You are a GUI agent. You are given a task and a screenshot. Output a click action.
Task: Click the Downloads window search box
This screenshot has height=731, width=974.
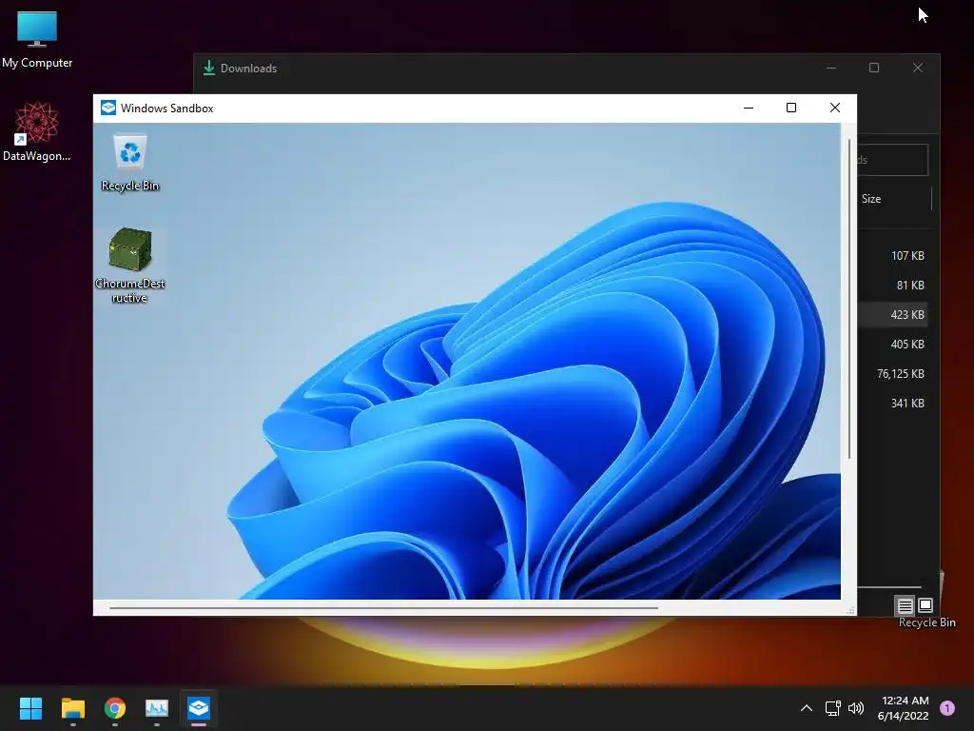point(892,160)
